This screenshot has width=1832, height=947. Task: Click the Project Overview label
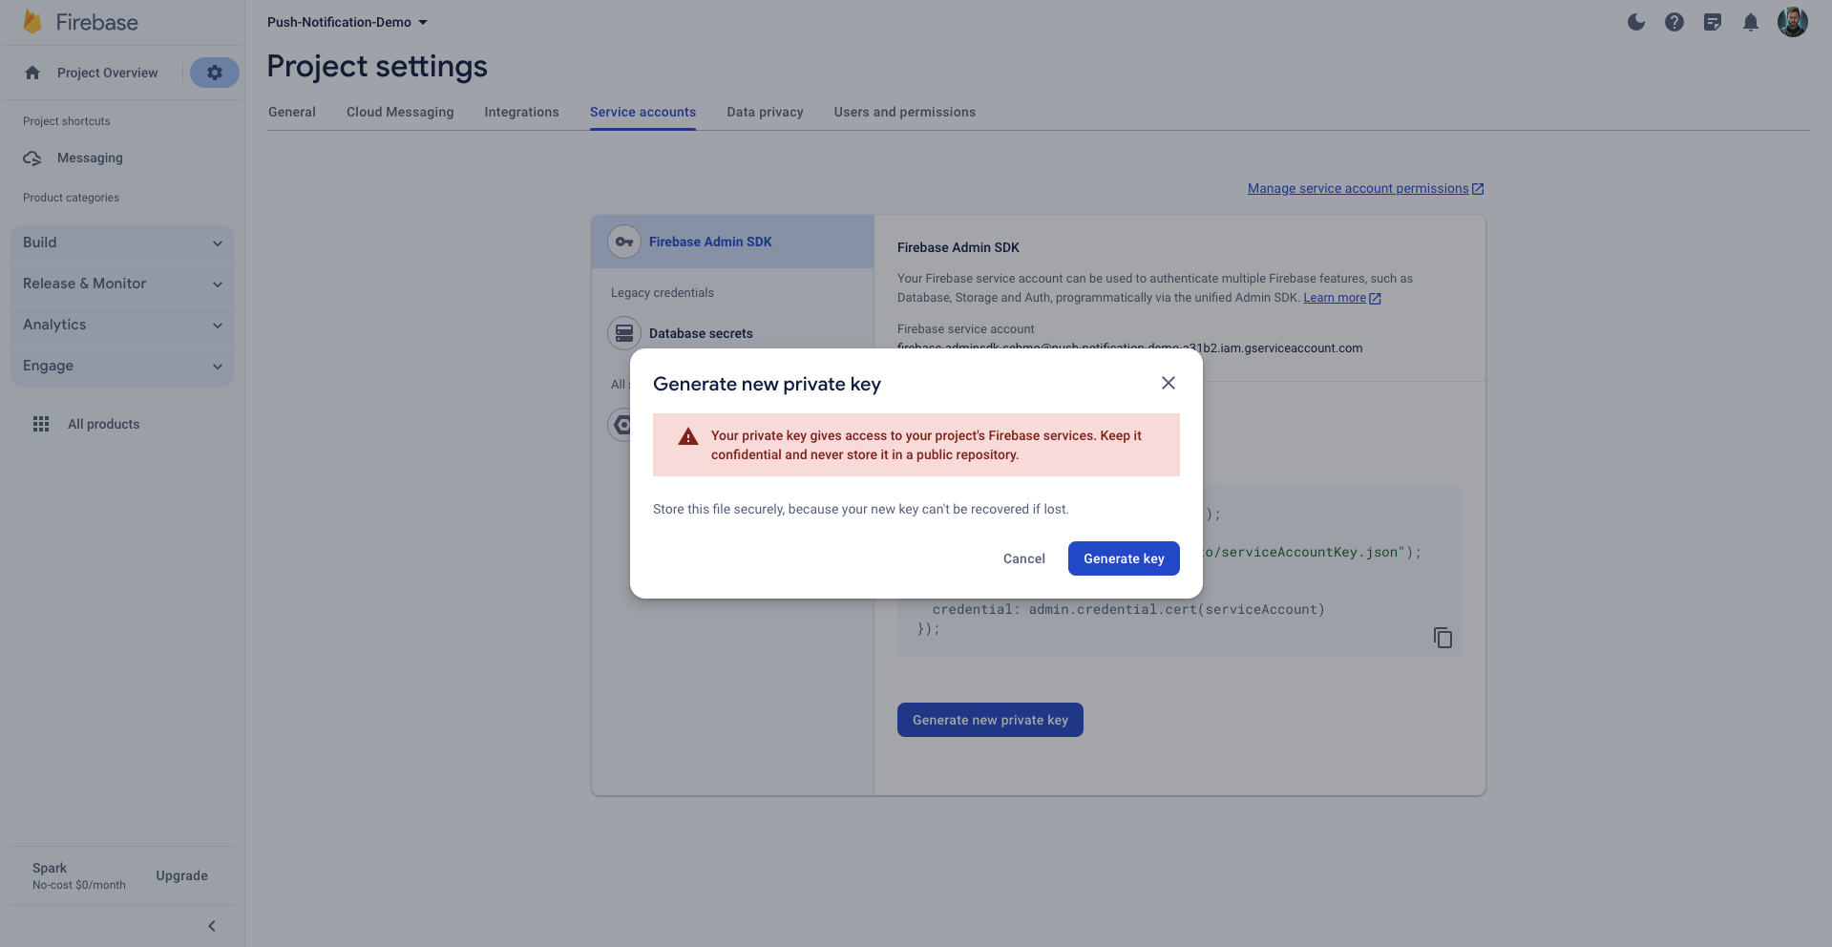108,73
